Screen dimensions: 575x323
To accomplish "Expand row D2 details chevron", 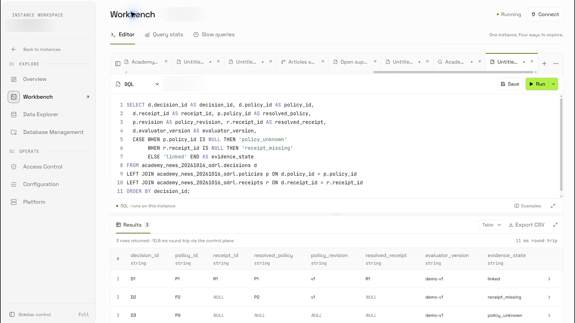I will click(549, 297).
